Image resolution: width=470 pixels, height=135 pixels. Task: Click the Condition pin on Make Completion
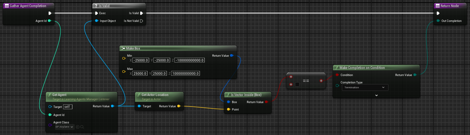tap(337, 75)
